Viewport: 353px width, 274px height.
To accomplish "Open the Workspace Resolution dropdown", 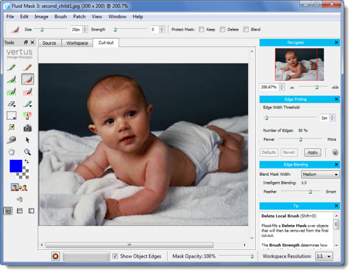I will pos(324,257).
